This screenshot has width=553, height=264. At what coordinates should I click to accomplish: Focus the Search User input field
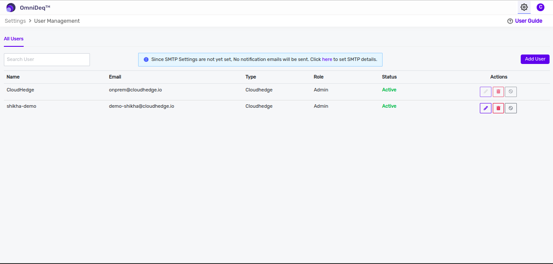pos(47,60)
